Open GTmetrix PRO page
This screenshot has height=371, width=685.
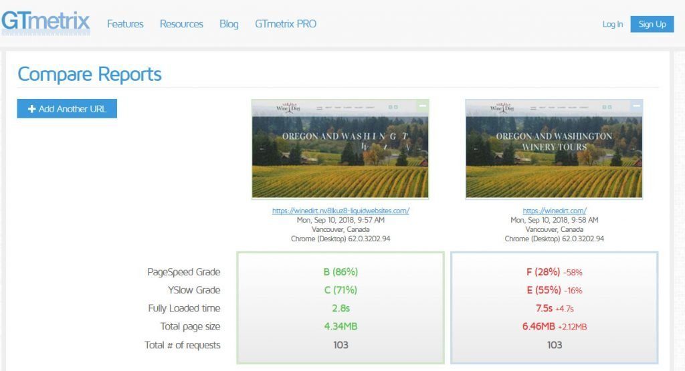pyautogui.click(x=286, y=24)
